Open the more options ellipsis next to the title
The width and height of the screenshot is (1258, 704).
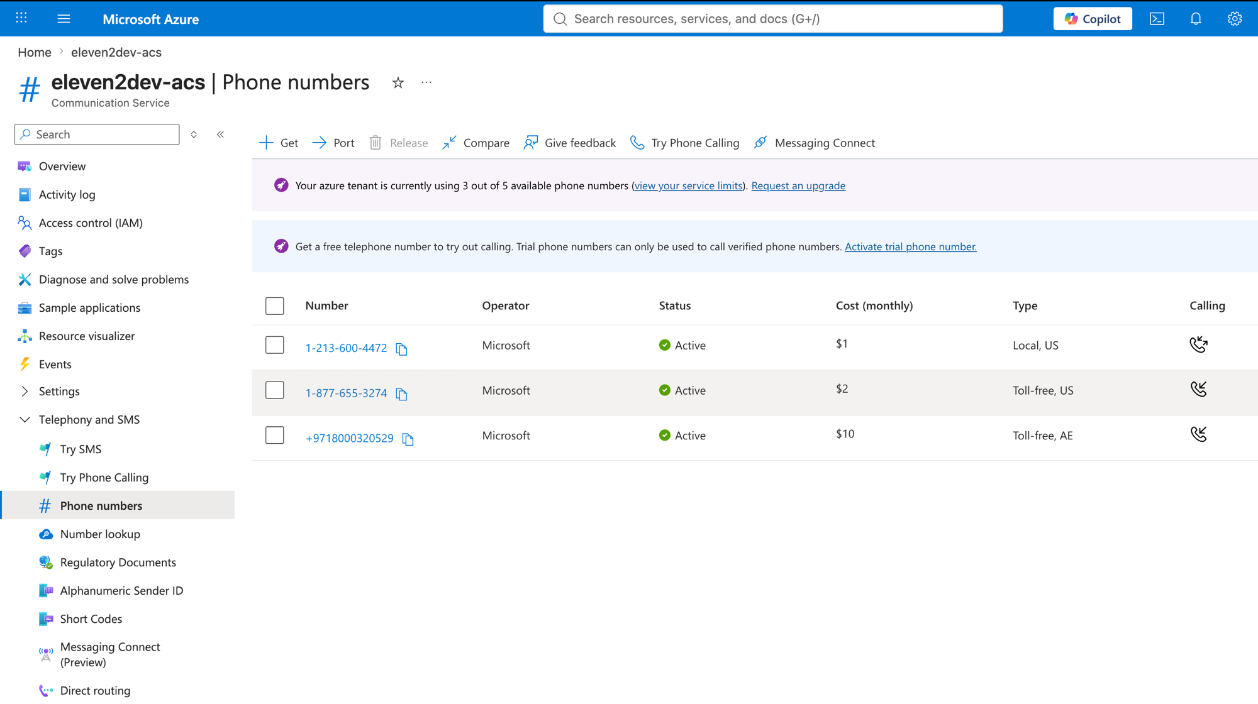[426, 82]
